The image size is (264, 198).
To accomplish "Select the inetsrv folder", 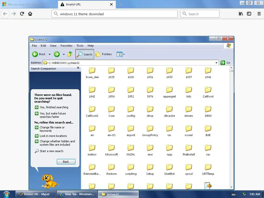I will [92, 151].
